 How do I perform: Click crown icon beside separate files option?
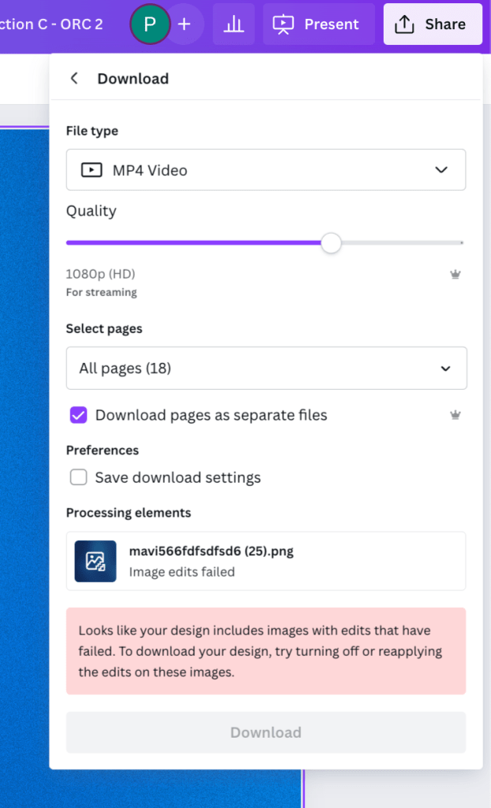click(x=455, y=415)
